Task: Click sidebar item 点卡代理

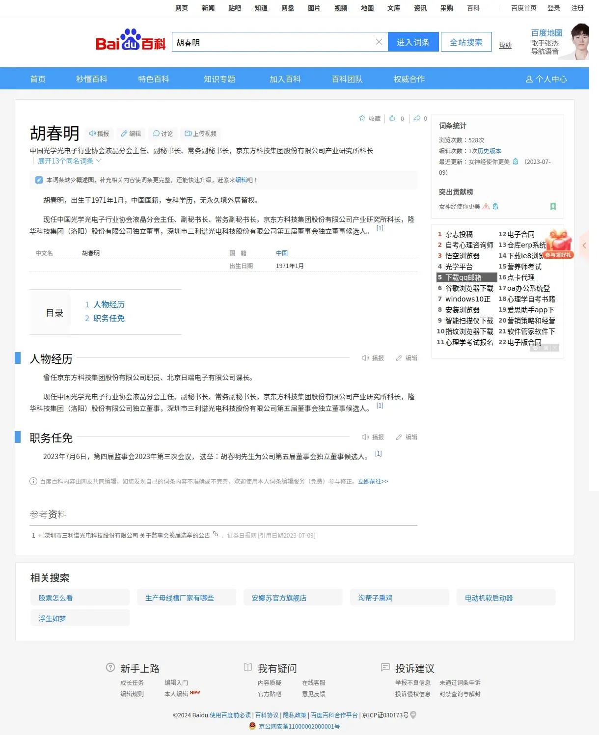Action: coord(521,277)
